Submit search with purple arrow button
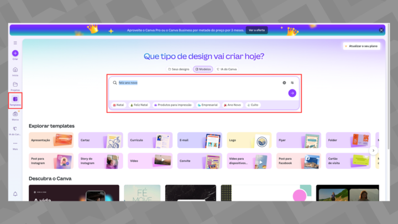398x224 pixels. click(x=292, y=93)
